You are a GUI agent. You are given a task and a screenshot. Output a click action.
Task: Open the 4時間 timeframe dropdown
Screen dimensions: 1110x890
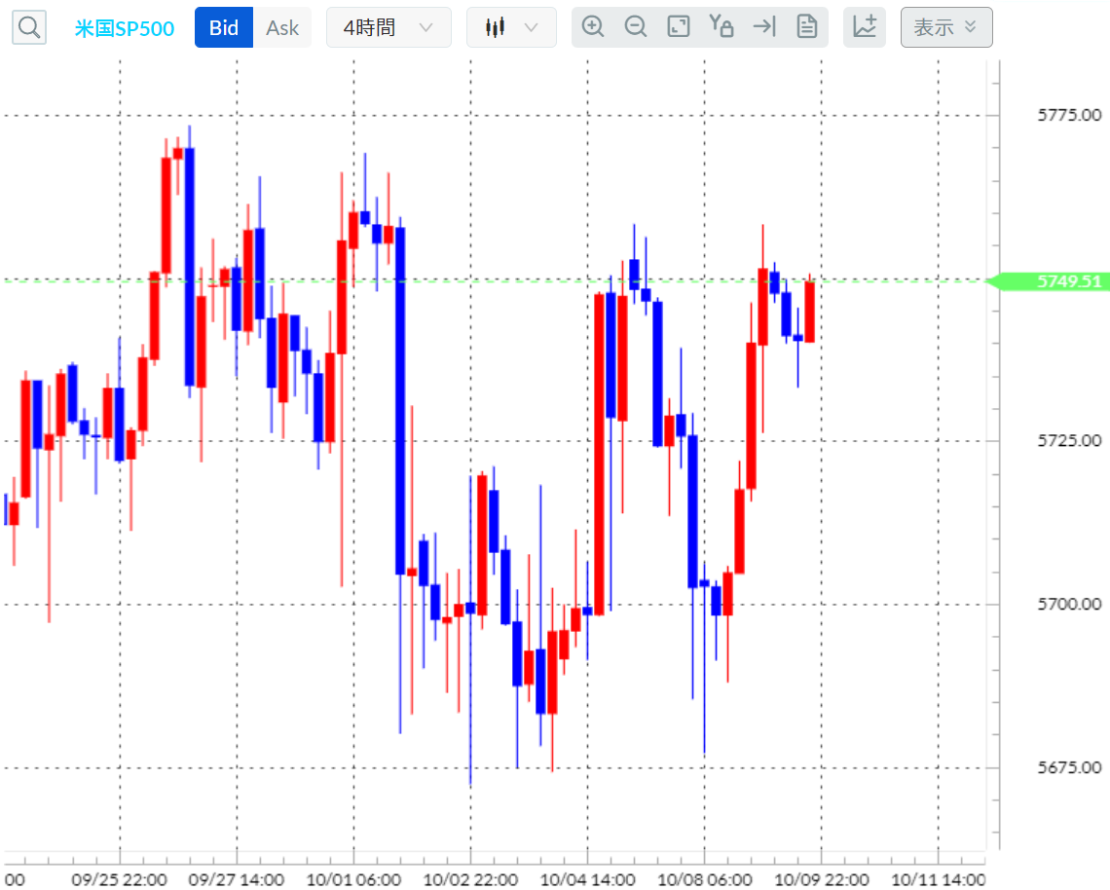pyautogui.click(x=388, y=27)
